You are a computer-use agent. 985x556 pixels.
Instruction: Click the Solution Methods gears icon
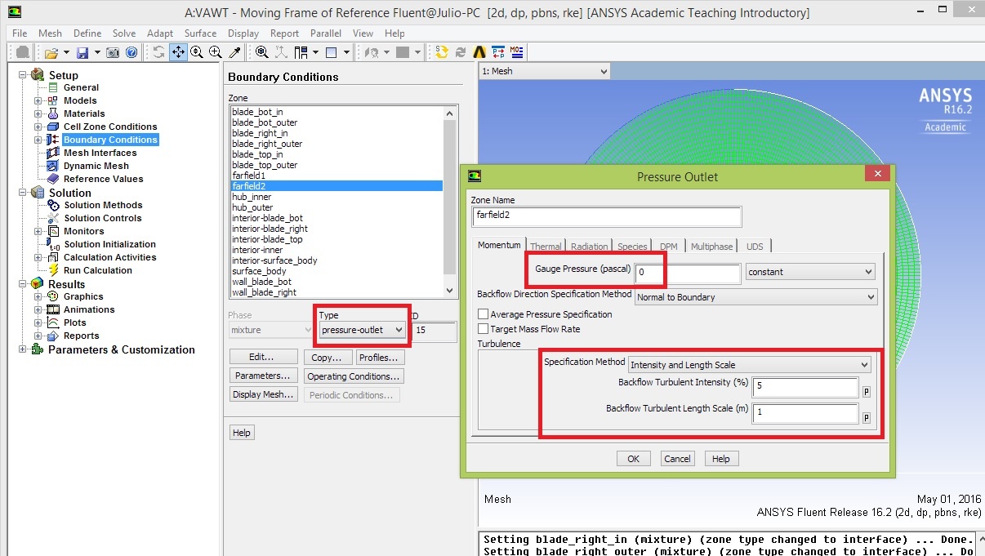tap(54, 205)
